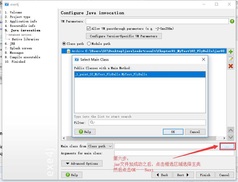Image resolution: width=238 pixels, height=182 pixels.
Task: Select the Module path radio button
Action: click(89, 44)
